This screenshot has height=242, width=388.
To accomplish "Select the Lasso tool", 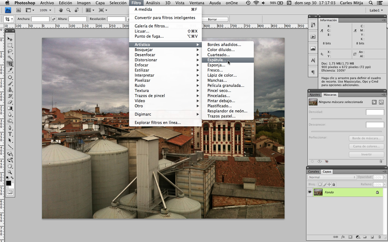I will point(10,51).
